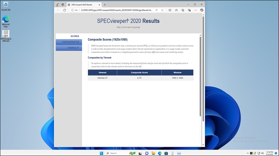Open Microsoft Store from the taskbar

coord(166,153)
